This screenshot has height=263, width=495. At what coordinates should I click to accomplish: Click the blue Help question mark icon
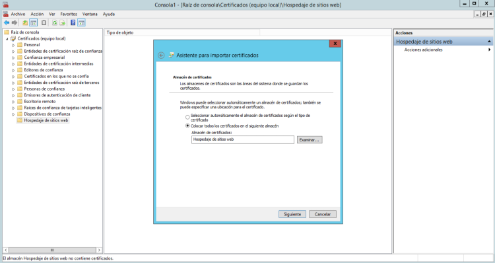73,22
